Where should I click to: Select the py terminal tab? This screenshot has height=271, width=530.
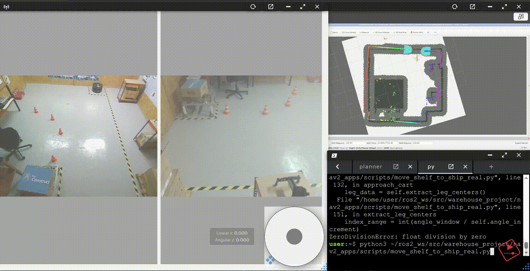click(x=431, y=167)
